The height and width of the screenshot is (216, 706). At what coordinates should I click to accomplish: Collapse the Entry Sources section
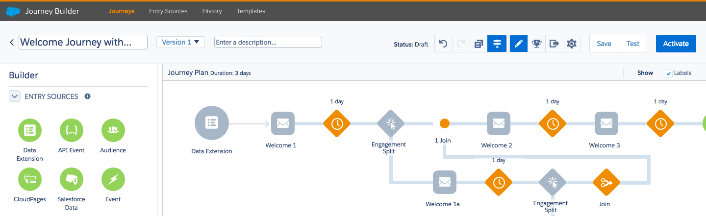(15, 96)
